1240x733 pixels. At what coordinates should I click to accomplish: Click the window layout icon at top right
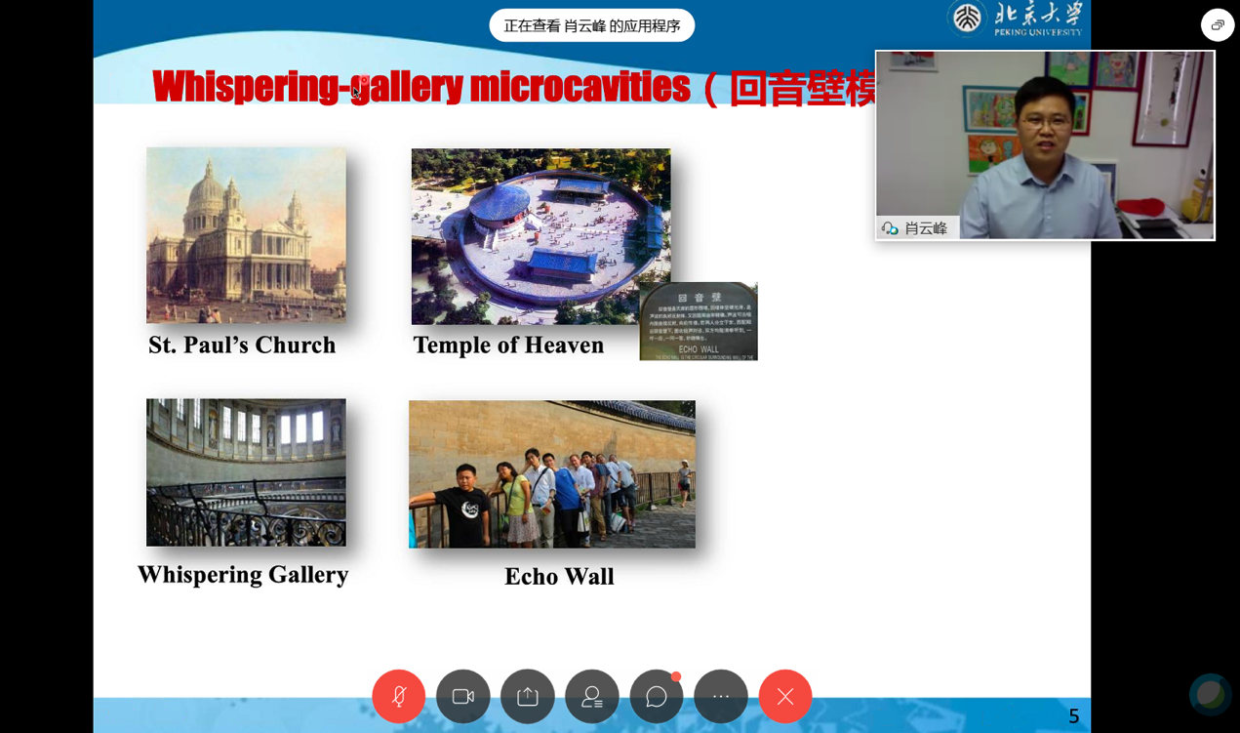point(1217,25)
